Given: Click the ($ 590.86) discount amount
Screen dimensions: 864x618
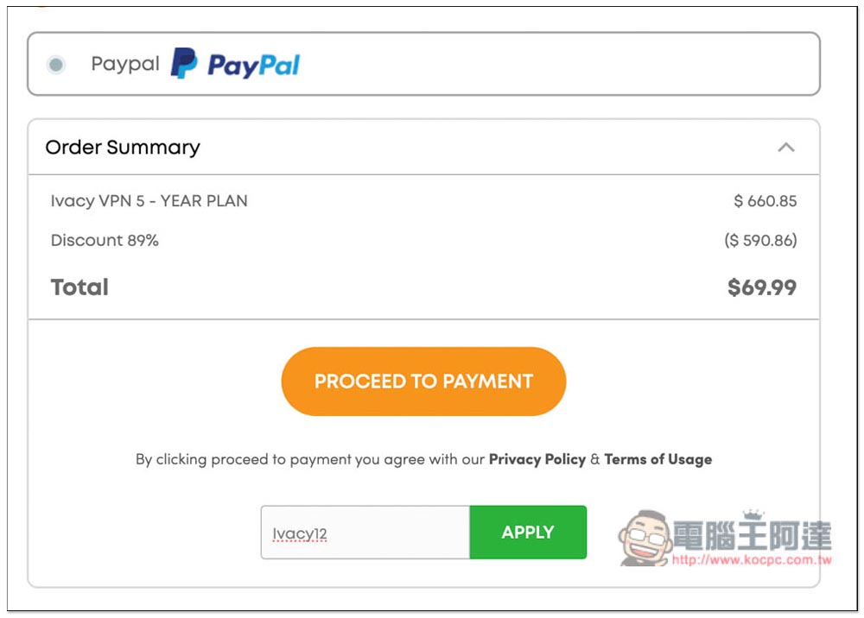Looking at the screenshot, I should (761, 241).
